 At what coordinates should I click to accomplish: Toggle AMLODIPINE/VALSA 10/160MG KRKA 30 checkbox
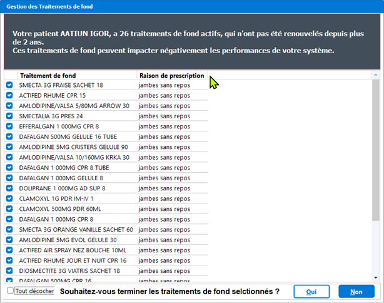(x=9, y=157)
